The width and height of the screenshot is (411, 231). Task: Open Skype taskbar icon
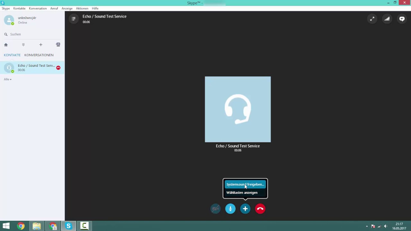tap(68, 226)
